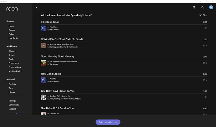
Task: Click Gee Baby Ain't I Good to You title (4:13)
Action: [57, 108]
